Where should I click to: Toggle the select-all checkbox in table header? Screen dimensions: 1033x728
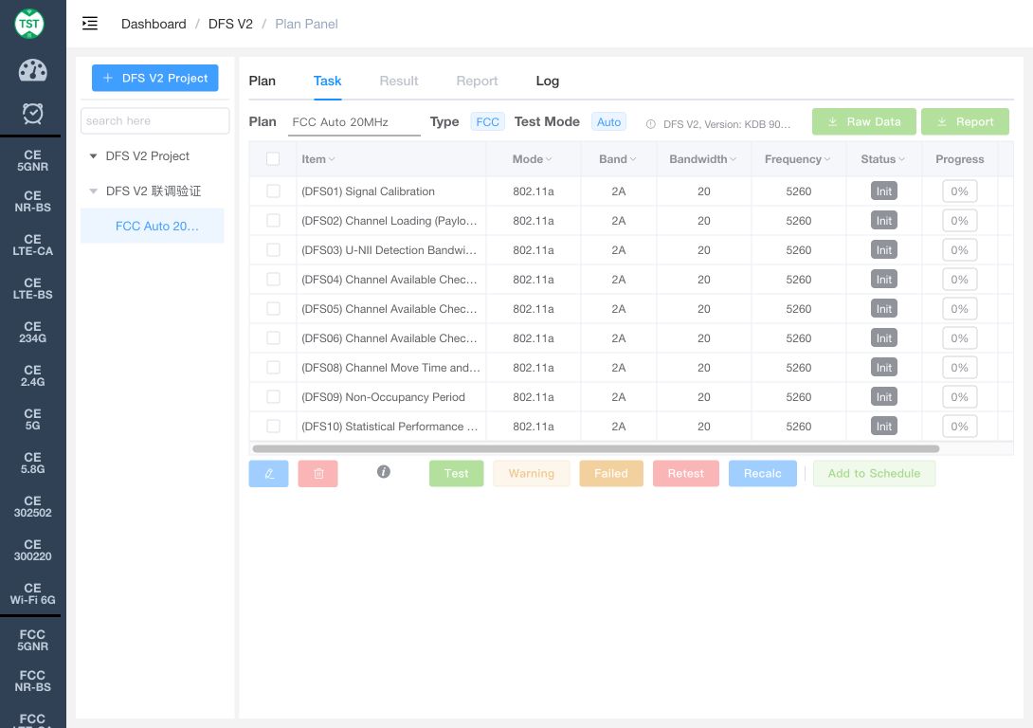coord(273,159)
